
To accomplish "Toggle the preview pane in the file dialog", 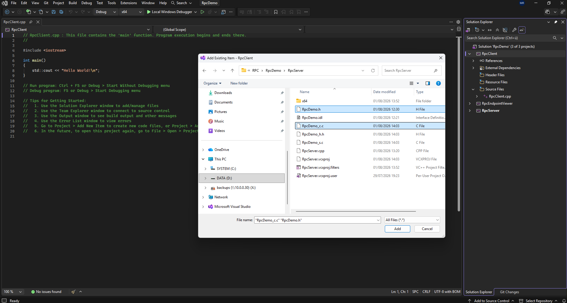I will click(x=428, y=83).
